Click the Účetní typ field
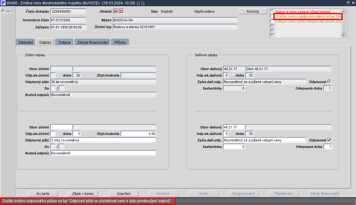The height and width of the screenshot is (205, 356). 175,27
